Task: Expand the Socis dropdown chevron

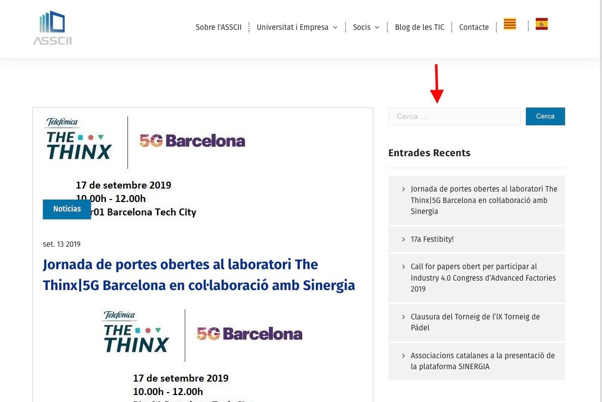Action: pos(377,27)
